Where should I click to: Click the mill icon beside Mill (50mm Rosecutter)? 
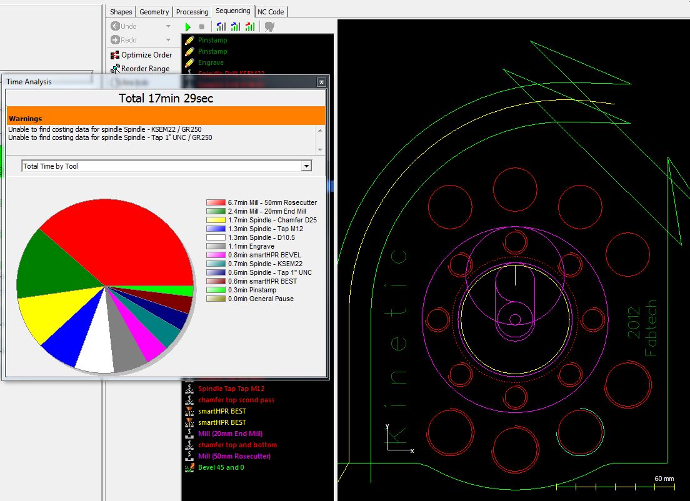point(189,455)
